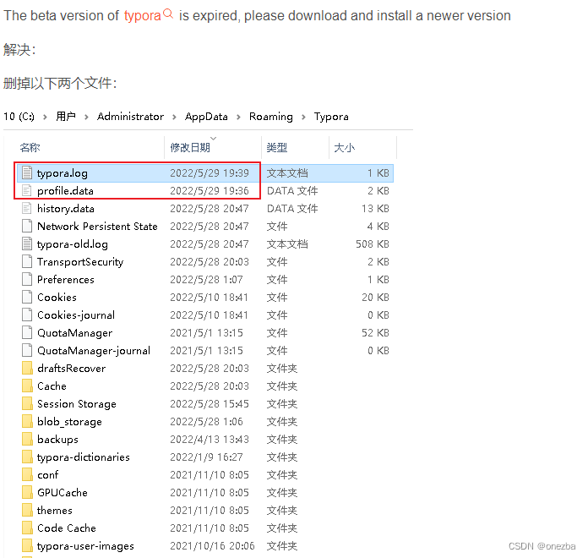Sort by the 名称 column header
Screen dimensions: 588x558
coord(30,147)
